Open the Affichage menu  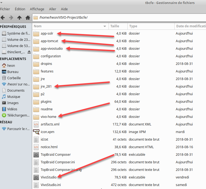tap(37, 9)
